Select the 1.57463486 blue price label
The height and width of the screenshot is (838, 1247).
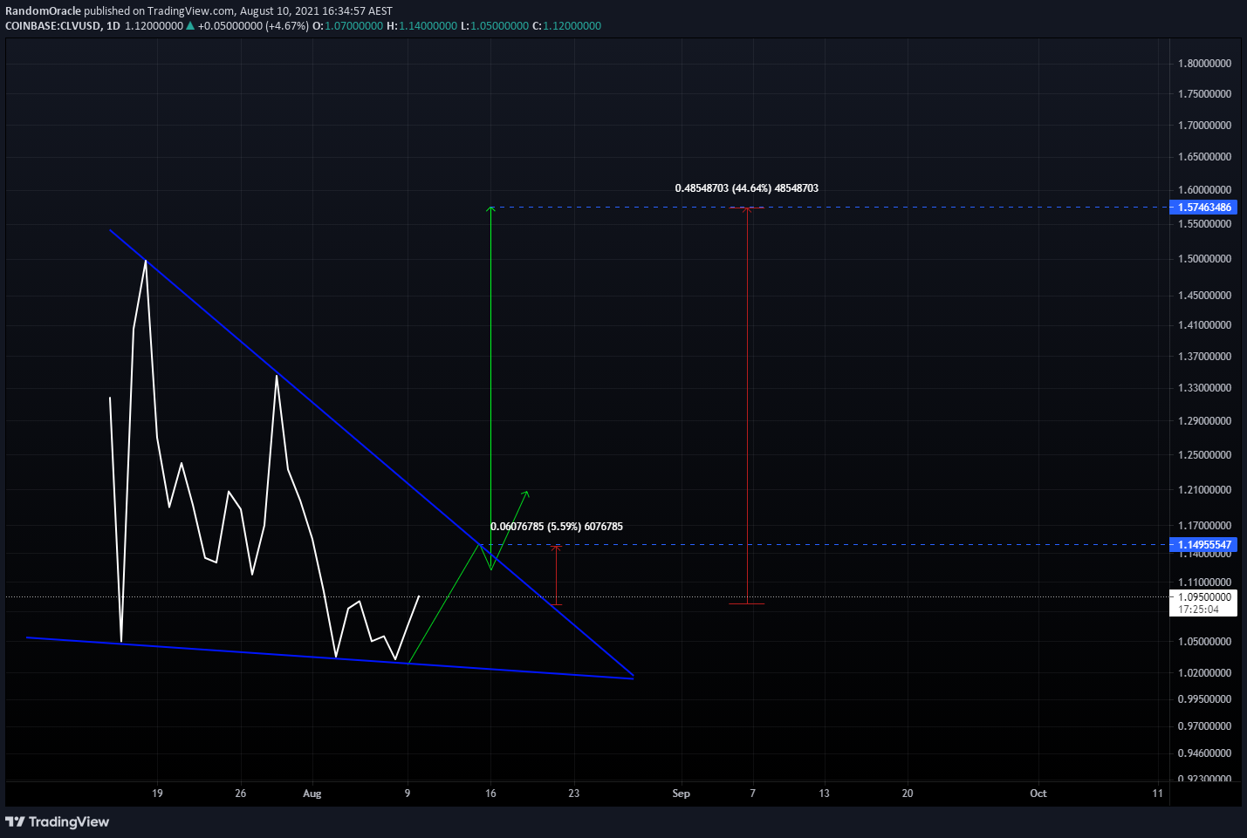click(x=1204, y=208)
